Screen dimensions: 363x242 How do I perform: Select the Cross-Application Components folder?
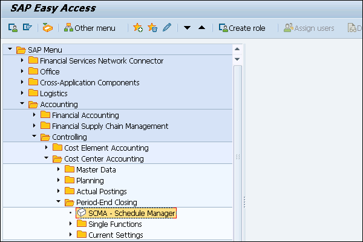[x=90, y=82]
